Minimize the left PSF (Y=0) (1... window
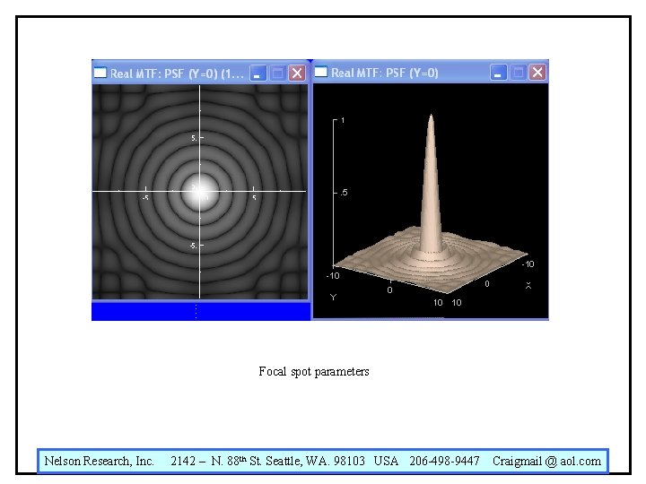Viewport: 646px width, 484px height. coord(258,73)
